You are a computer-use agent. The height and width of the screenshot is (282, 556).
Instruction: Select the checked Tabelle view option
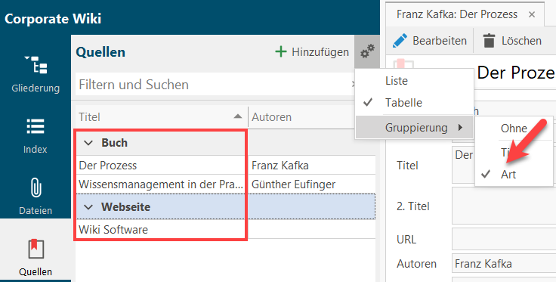pos(414,103)
